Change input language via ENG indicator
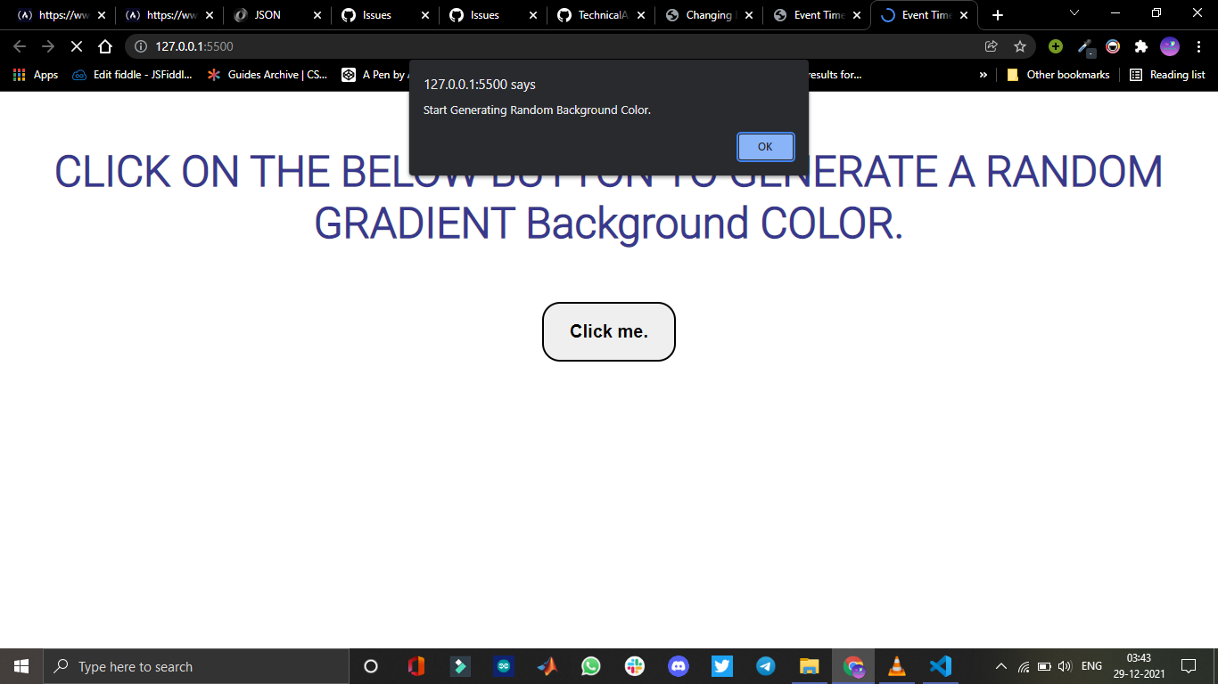 coord(1091,666)
